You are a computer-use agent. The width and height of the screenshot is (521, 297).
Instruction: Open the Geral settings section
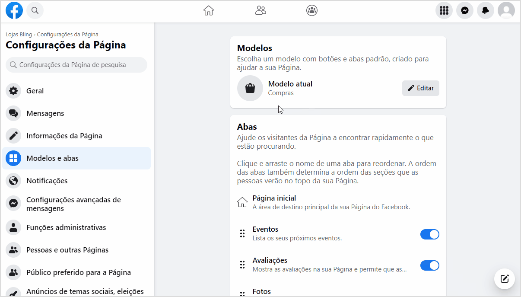pyautogui.click(x=76, y=91)
